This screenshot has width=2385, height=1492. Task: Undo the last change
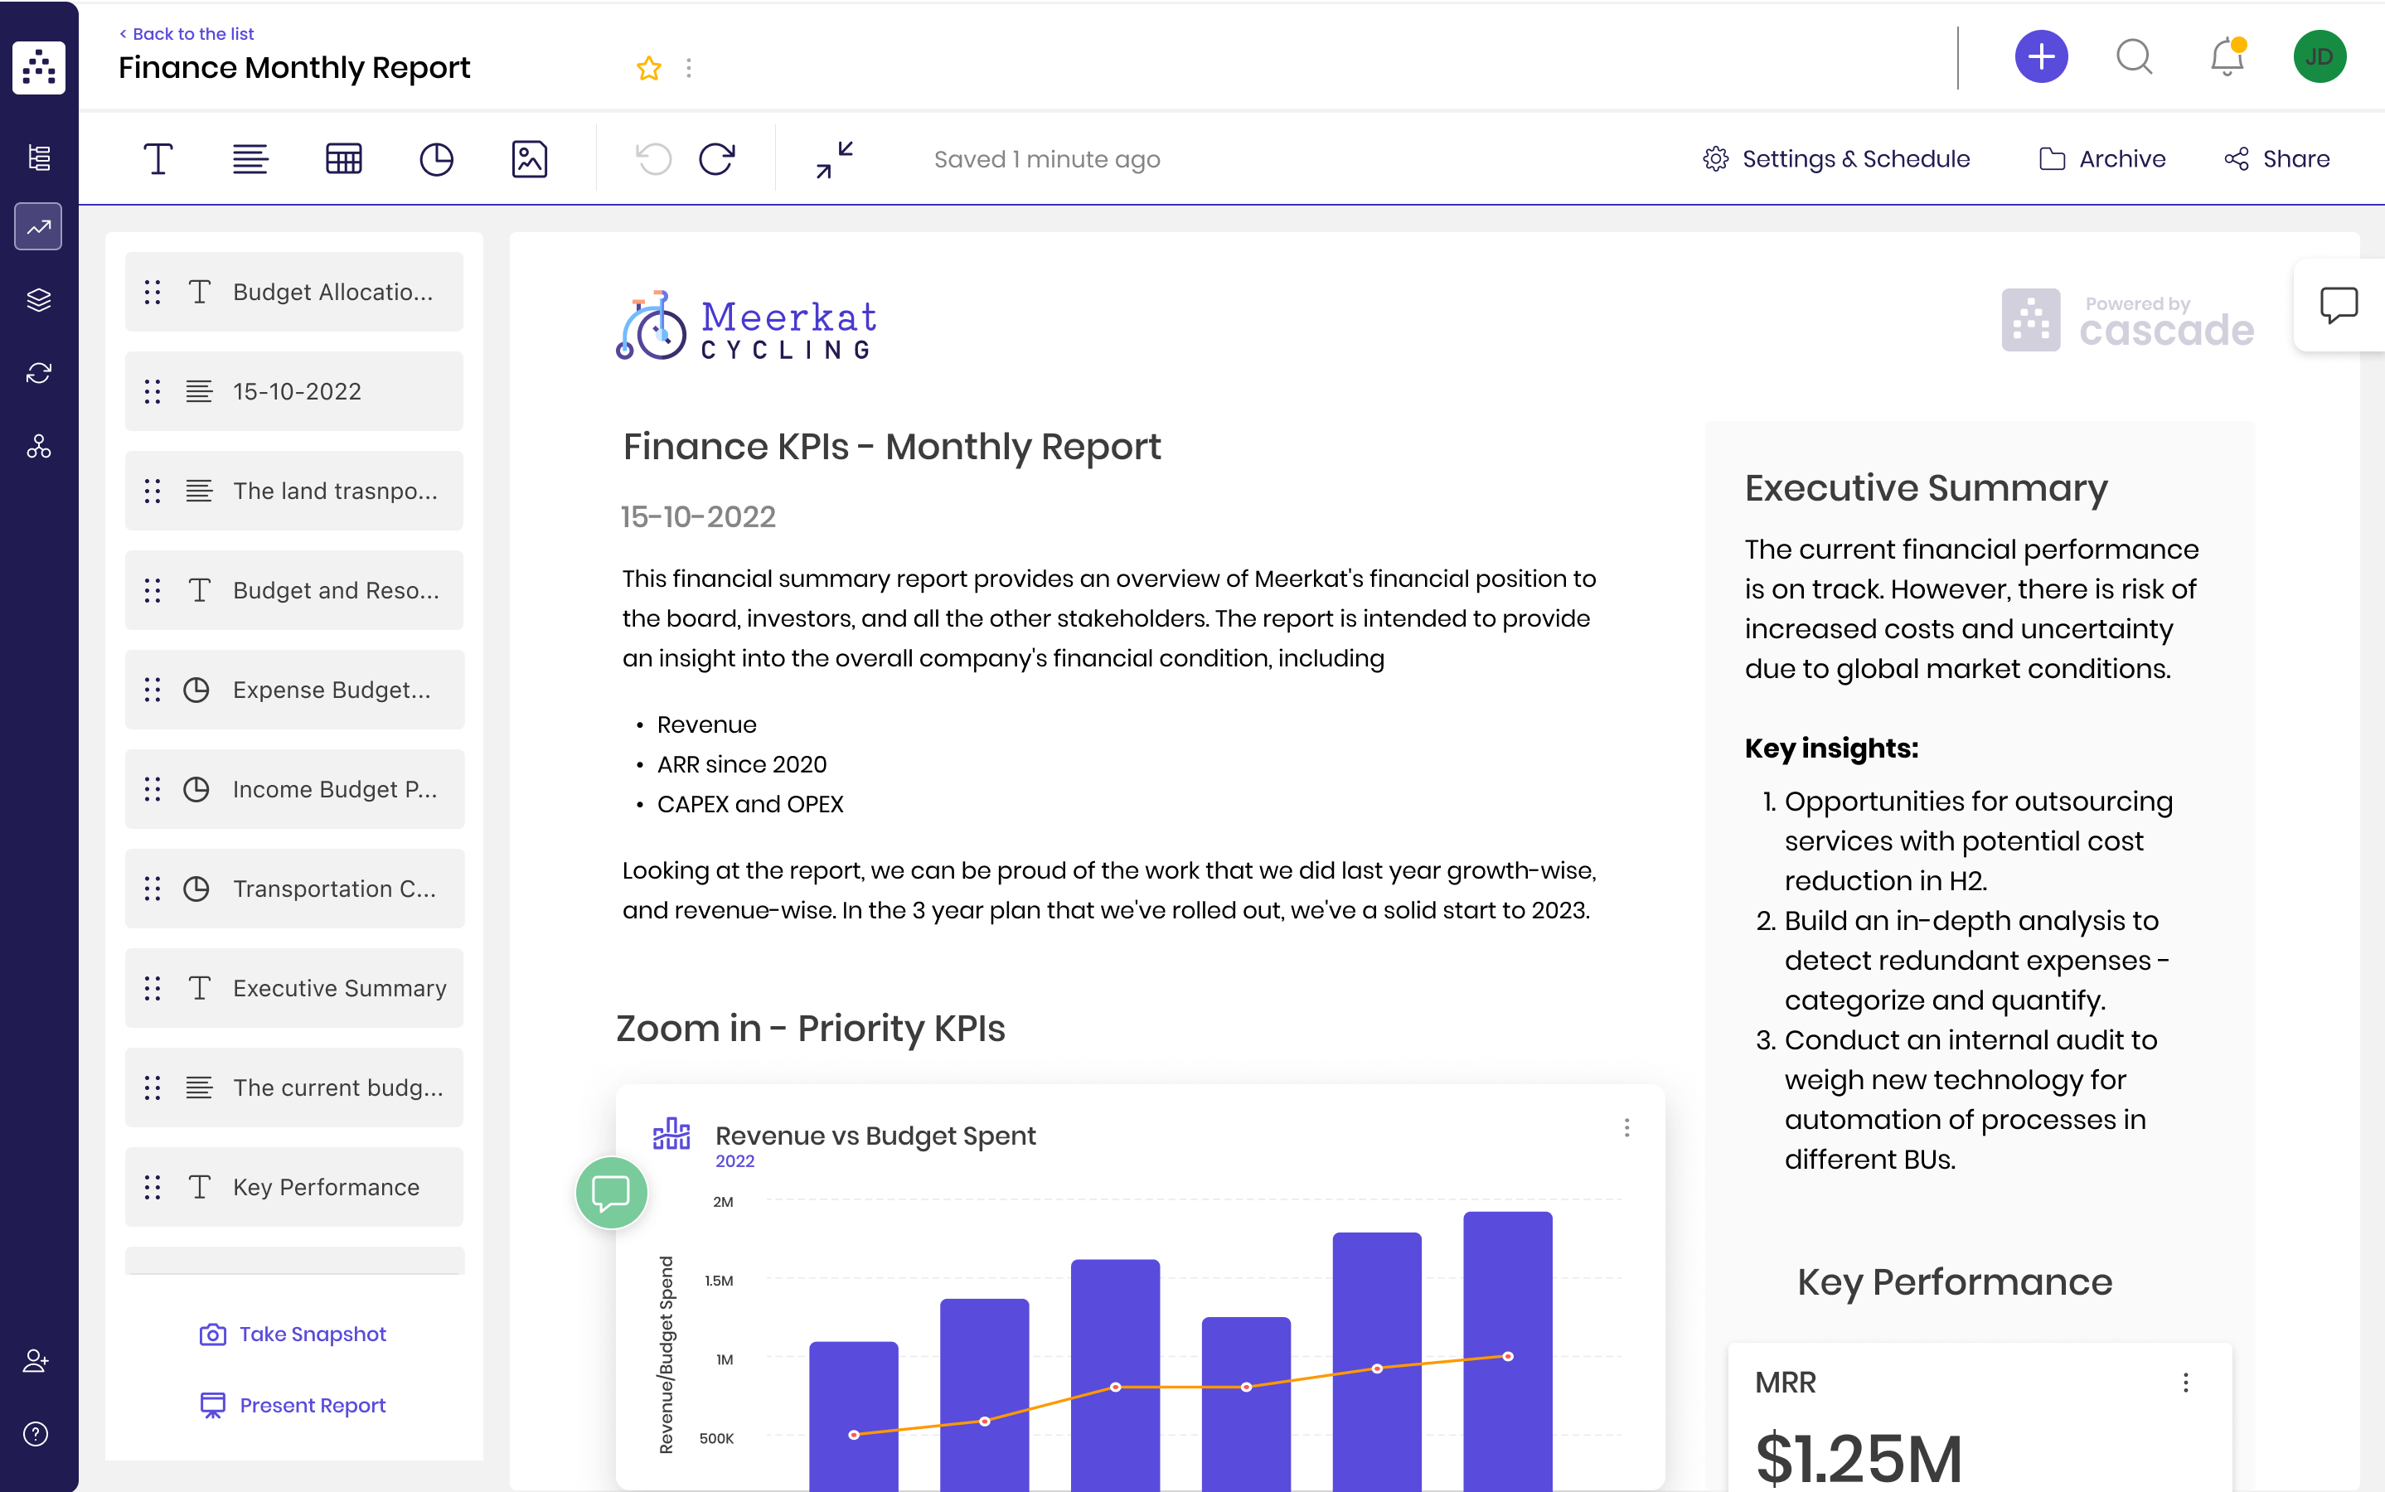point(652,159)
